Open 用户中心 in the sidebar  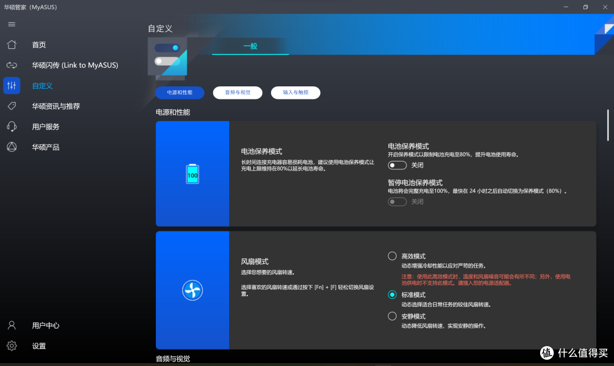(x=46, y=325)
